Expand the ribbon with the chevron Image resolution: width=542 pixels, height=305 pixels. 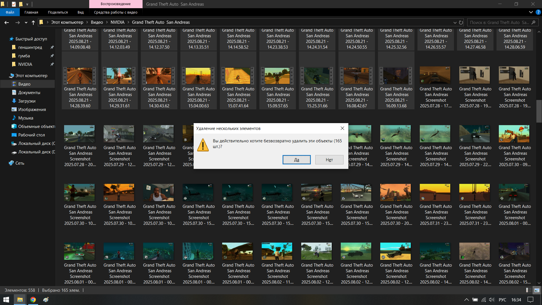click(531, 12)
